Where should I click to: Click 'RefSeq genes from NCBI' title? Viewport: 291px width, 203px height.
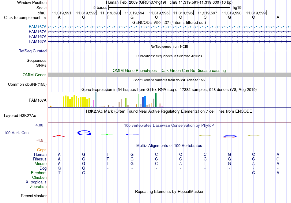tap(169, 47)
